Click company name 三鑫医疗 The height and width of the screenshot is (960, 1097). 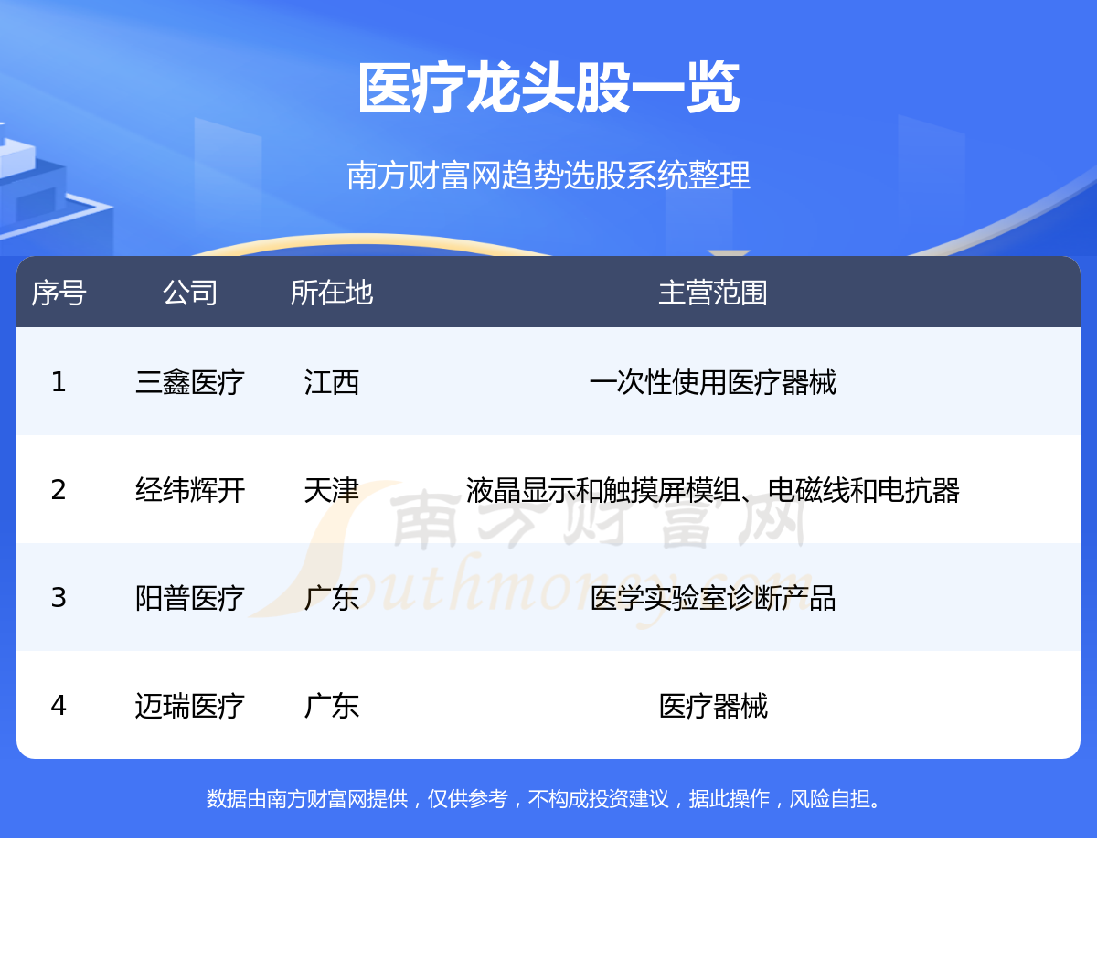190,382
